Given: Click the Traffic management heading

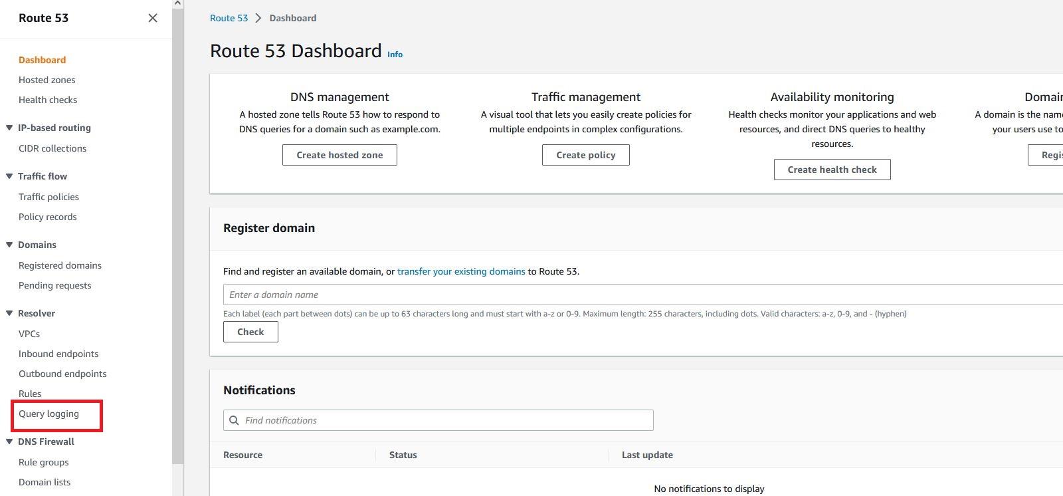Looking at the screenshot, I should [586, 97].
